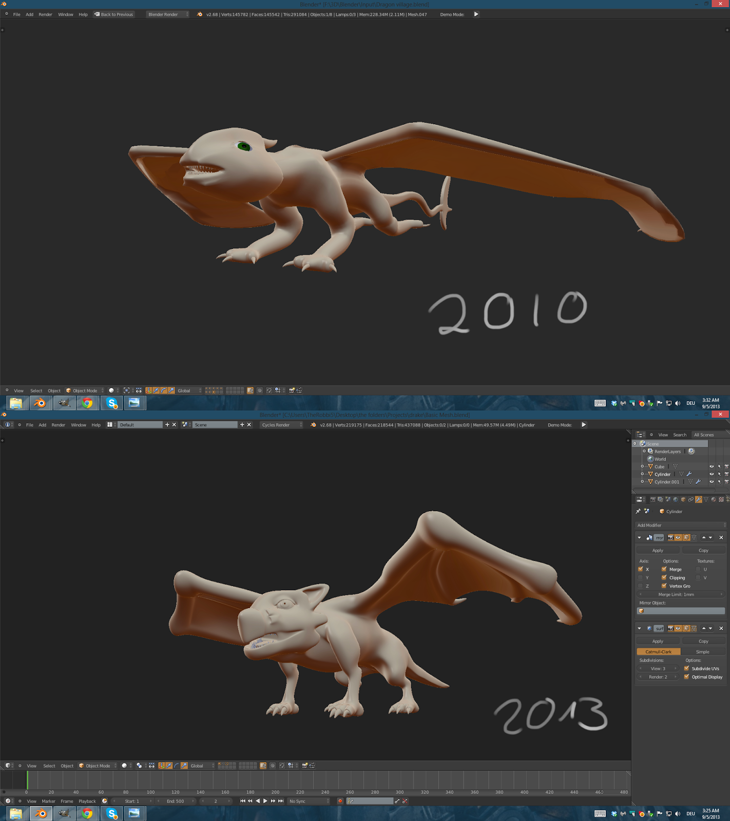Open the Search menu in the outliner

(x=680, y=435)
